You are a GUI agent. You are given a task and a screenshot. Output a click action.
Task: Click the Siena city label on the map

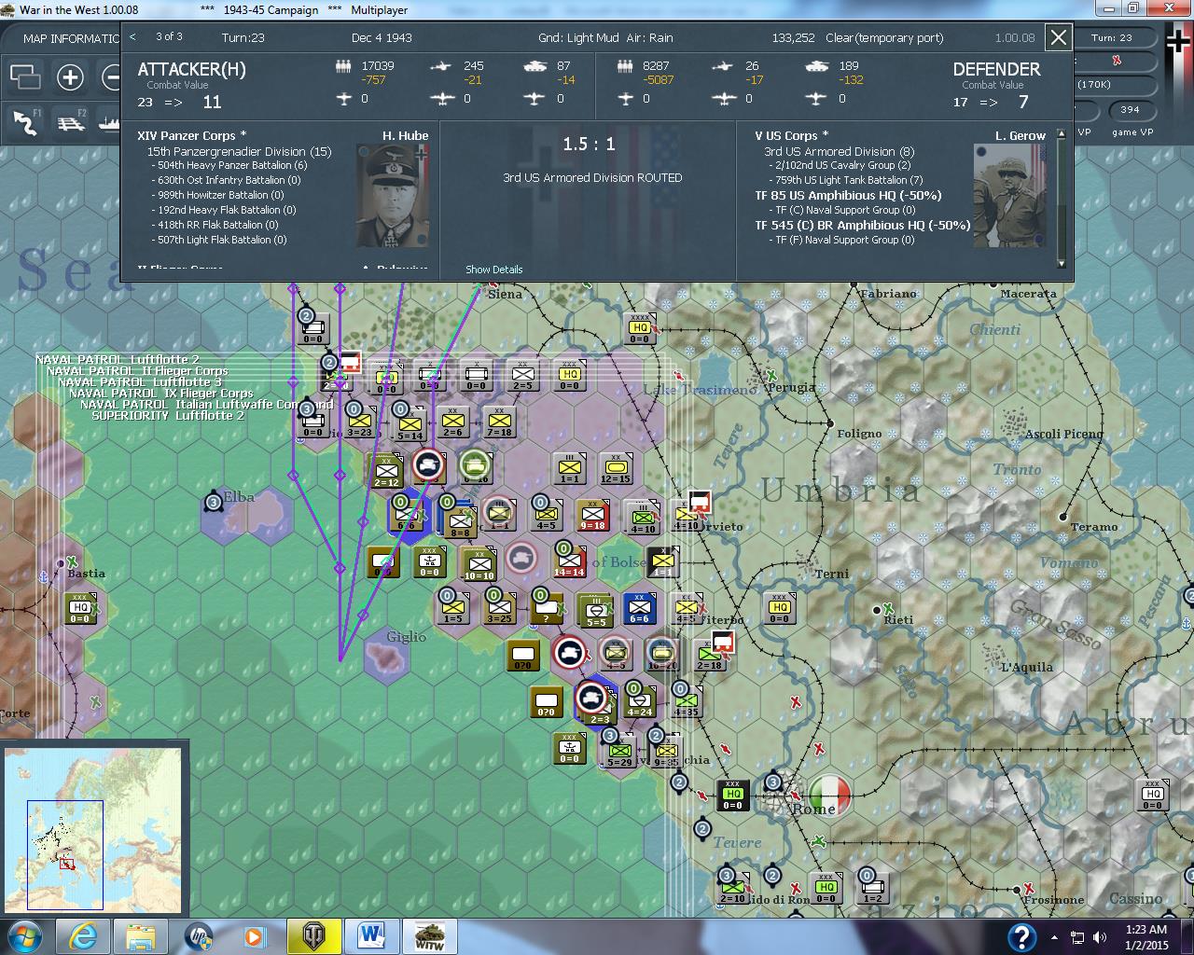506,294
